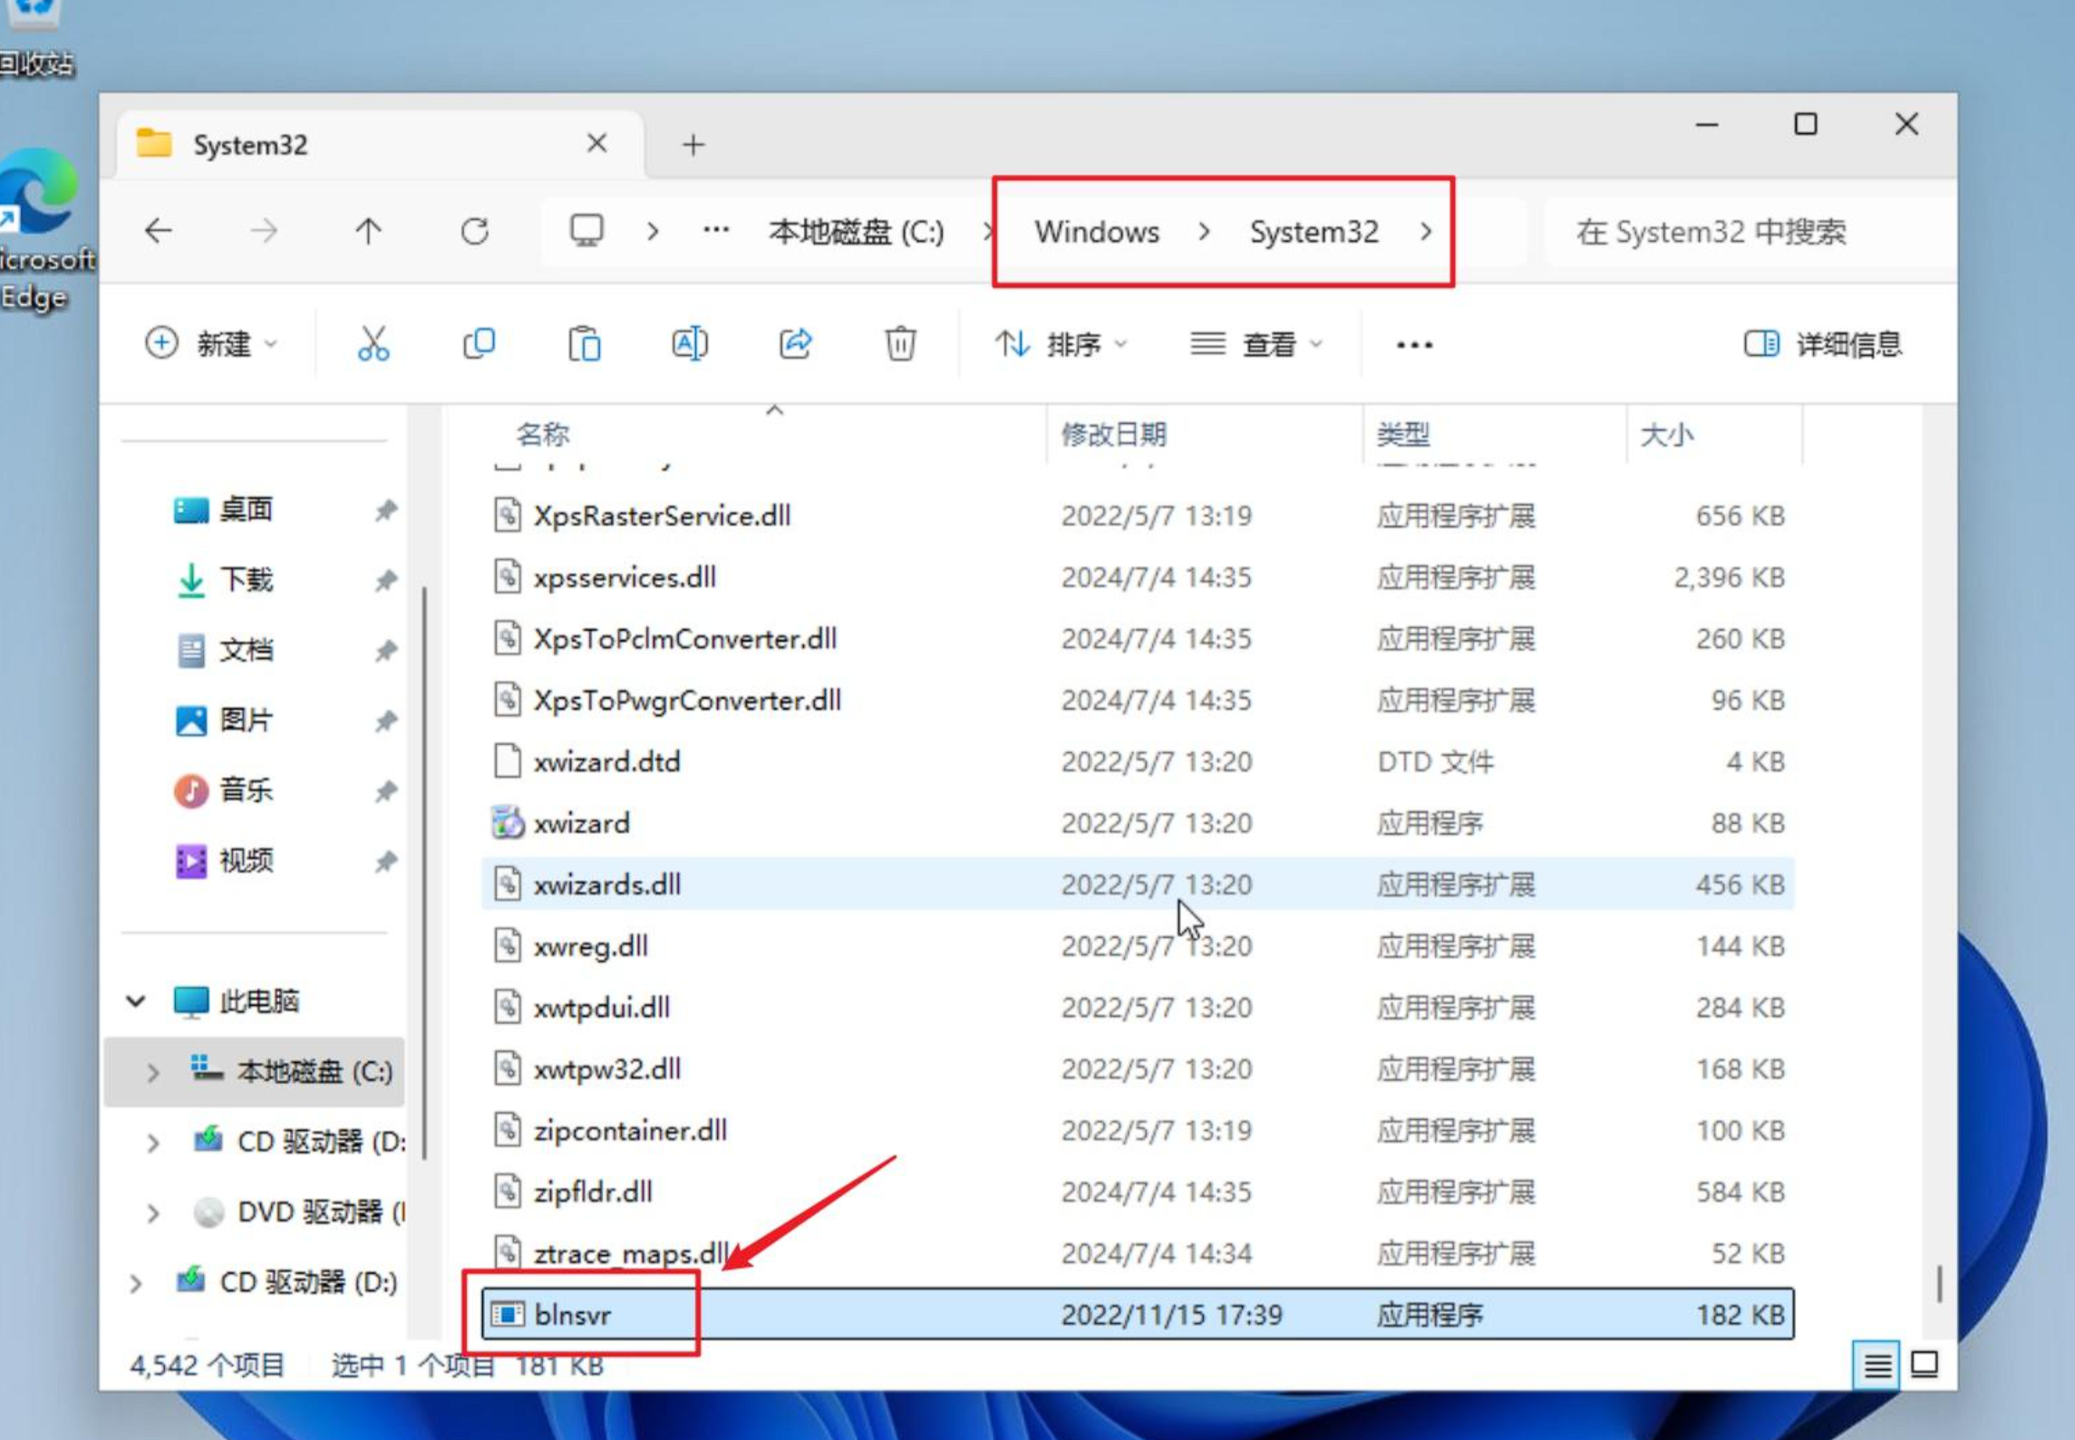Image resolution: width=2075 pixels, height=1440 pixels.
Task: Open Desktop in the navigation pane
Action: [x=247, y=510]
